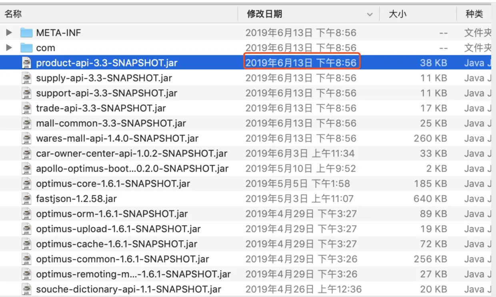This screenshot has height=297, width=496.
Task: Click date 2019年6月3日 上午11:34
Action: (300, 153)
